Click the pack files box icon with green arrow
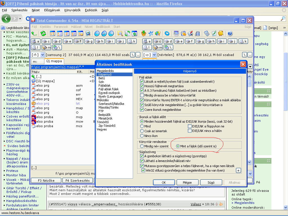Viewport: 288px width, 216px height. pyautogui.click(x=144, y=33)
